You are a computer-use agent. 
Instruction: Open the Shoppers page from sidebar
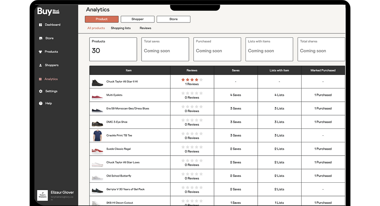point(52,65)
